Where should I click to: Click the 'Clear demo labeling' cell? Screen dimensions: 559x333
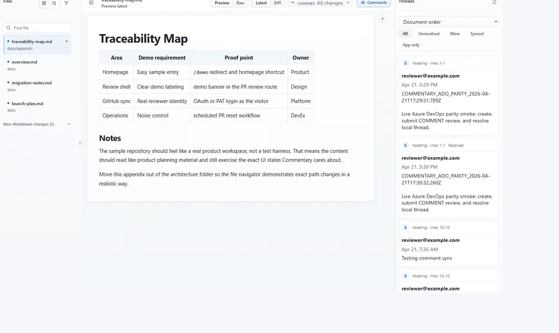pos(162,87)
